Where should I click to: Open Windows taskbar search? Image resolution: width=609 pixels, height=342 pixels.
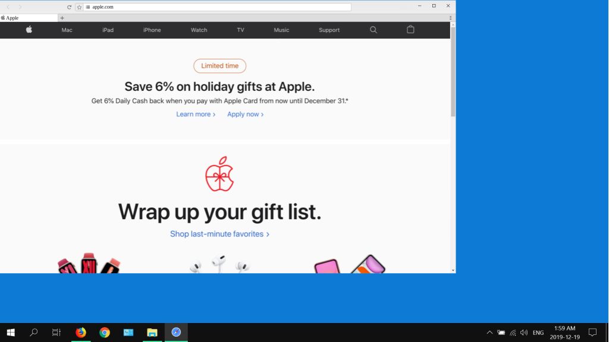click(34, 332)
